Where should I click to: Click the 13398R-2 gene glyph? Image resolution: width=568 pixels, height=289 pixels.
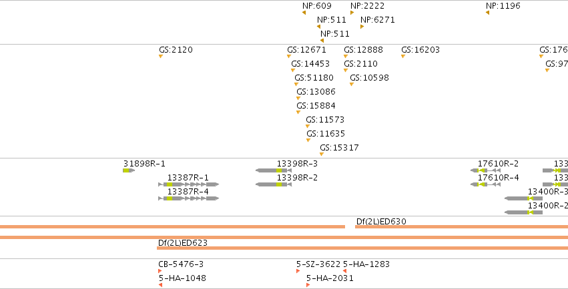tap(274, 184)
